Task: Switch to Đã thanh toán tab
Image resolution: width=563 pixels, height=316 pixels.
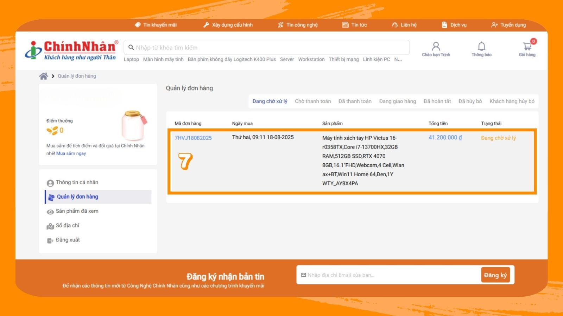Action: click(355, 101)
